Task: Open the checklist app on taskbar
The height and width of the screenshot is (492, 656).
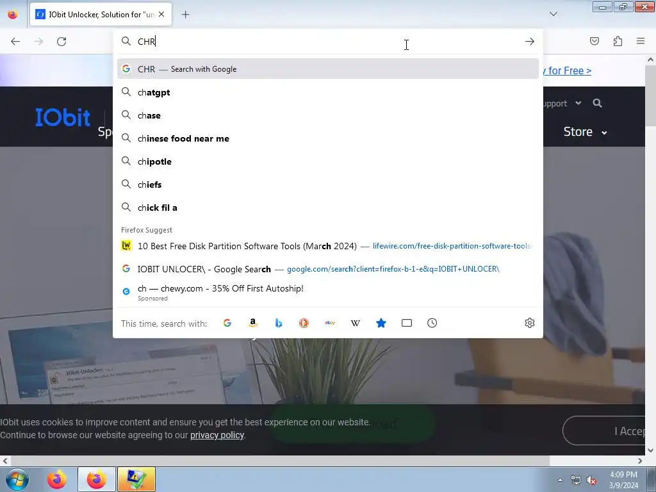Action: (x=136, y=479)
